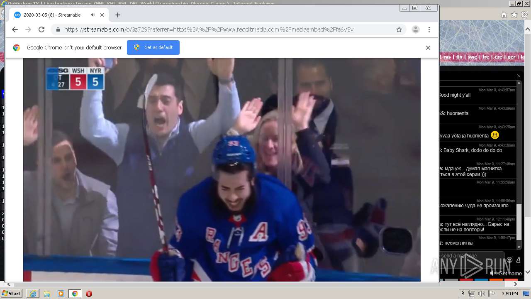Viewport: 531px width, 299px height.
Task: Click chat message "несмоглитка"
Action: pyautogui.click(x=458, y=243)
